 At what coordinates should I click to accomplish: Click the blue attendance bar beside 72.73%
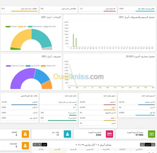point(24,105)
